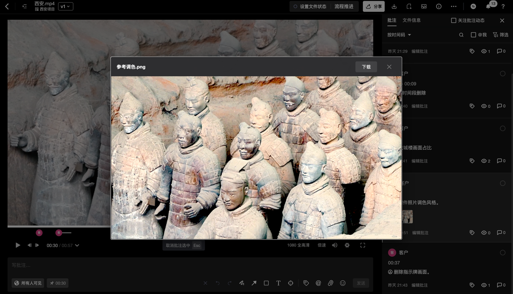Toggle fullscreen video mode

[x=362, y=245]
